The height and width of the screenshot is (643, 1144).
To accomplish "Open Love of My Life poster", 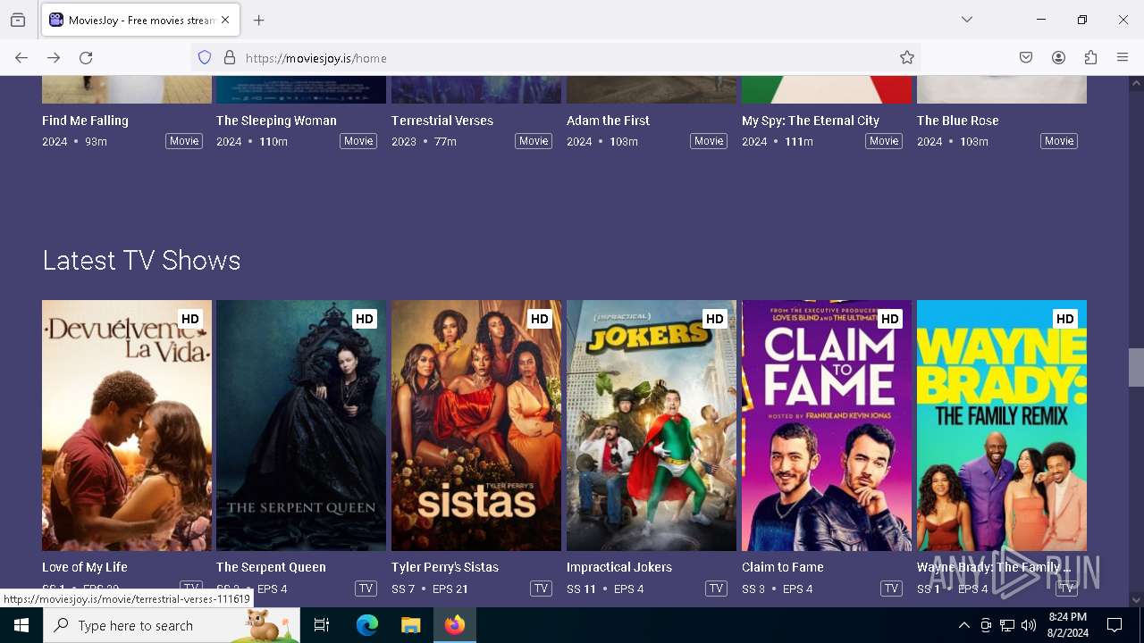I will coord(127,425).
